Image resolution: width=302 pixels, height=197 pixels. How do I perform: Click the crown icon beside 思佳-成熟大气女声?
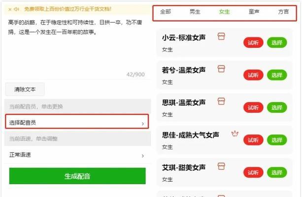[235, 133]
